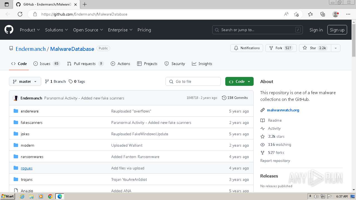Screen dimensions: 356x200
Task: Open the ransomwares folder icon
Action: click(x=16, y=157)
